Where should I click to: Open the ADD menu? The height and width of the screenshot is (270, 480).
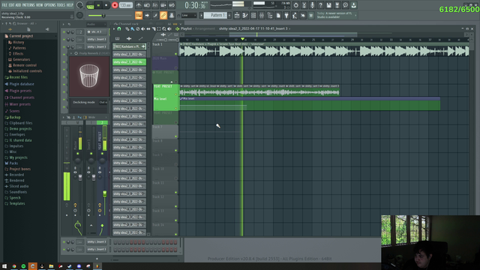pyautogui.click(x=18, y=5)
